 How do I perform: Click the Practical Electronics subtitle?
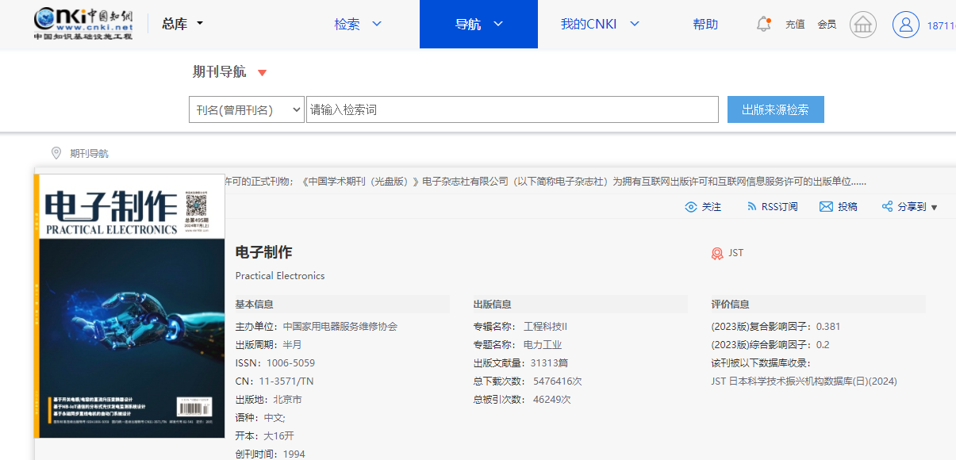coord(280,276)
